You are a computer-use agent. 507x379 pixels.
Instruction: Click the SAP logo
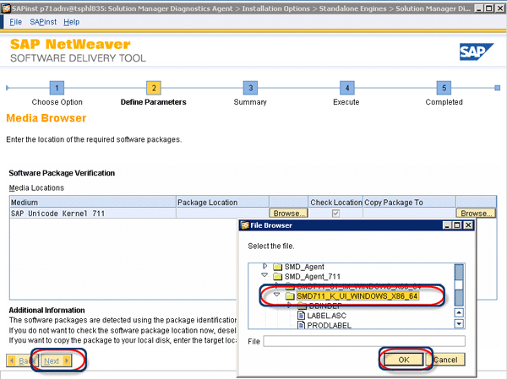tap(477, 51)
